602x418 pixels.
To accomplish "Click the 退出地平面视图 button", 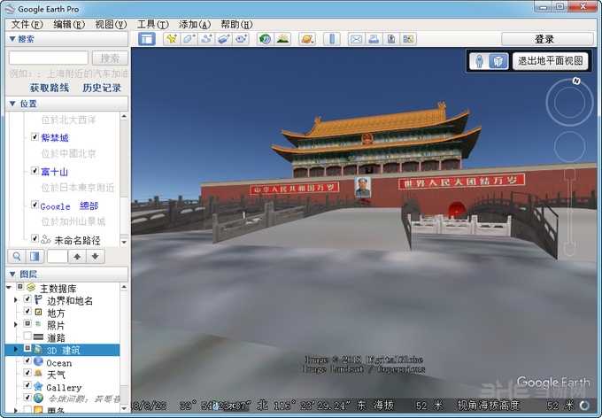I will pos(550,61).
